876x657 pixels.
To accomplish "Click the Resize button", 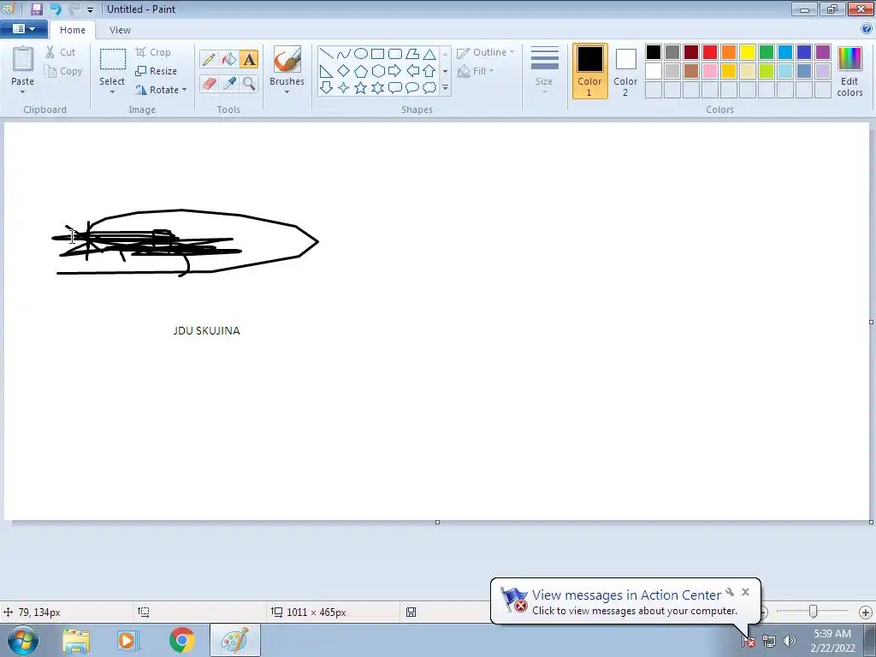I will point(156,71).
